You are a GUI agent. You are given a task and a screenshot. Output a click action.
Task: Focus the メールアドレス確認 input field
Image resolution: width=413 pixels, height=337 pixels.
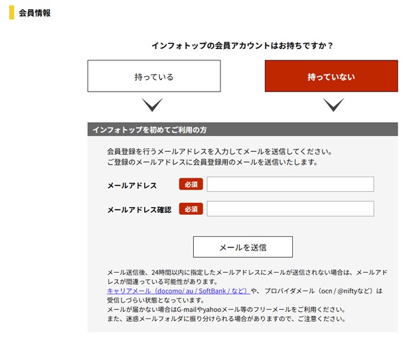click(290, 209)
